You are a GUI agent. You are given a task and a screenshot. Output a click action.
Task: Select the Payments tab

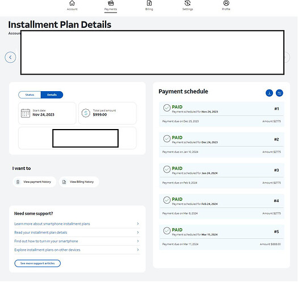coord(111,6)
